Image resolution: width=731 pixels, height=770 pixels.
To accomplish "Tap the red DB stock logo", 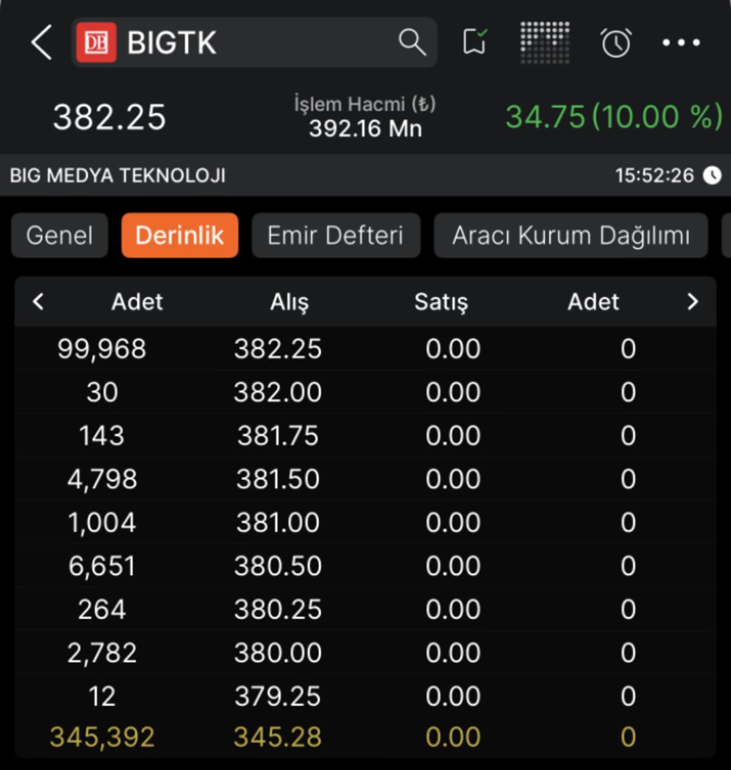I will [96, 43].
